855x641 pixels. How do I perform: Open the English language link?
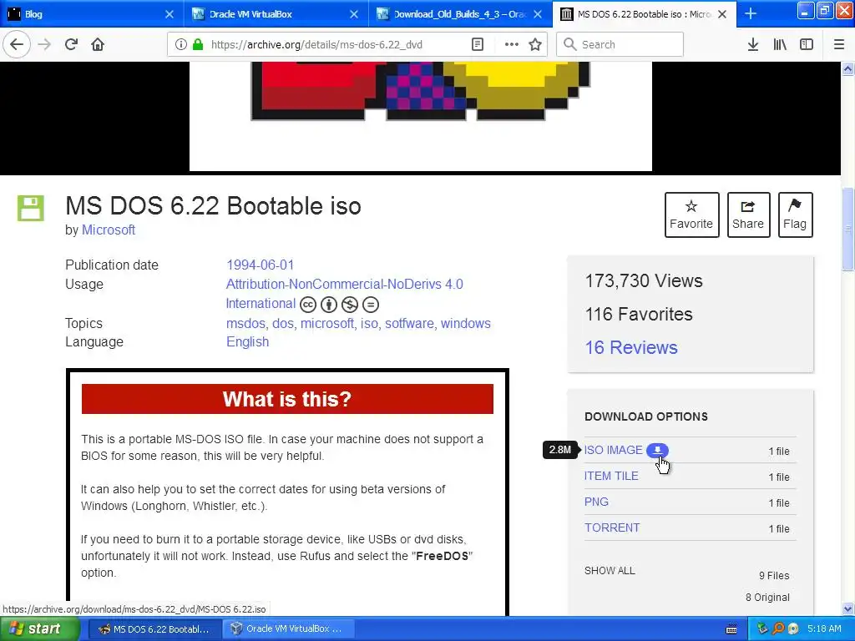(x=247, y=341)
